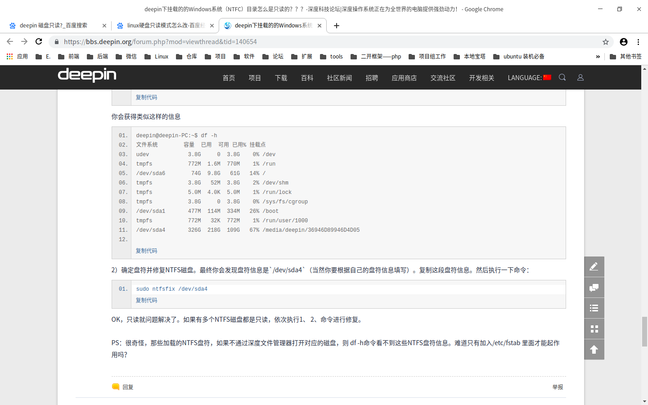Open 招聘 in the site navigation
648x405 pixels.
[372, 78]
